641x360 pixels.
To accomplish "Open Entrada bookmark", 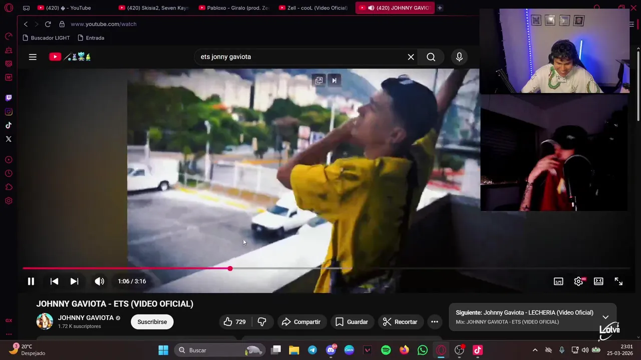I will tap(91, 38).
